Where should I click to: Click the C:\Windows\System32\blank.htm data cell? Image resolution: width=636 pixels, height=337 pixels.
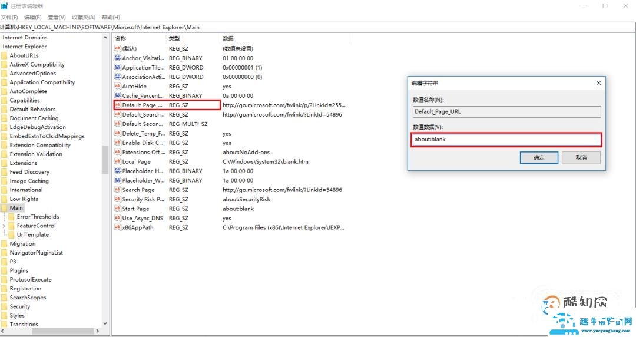tap(265, 161)
